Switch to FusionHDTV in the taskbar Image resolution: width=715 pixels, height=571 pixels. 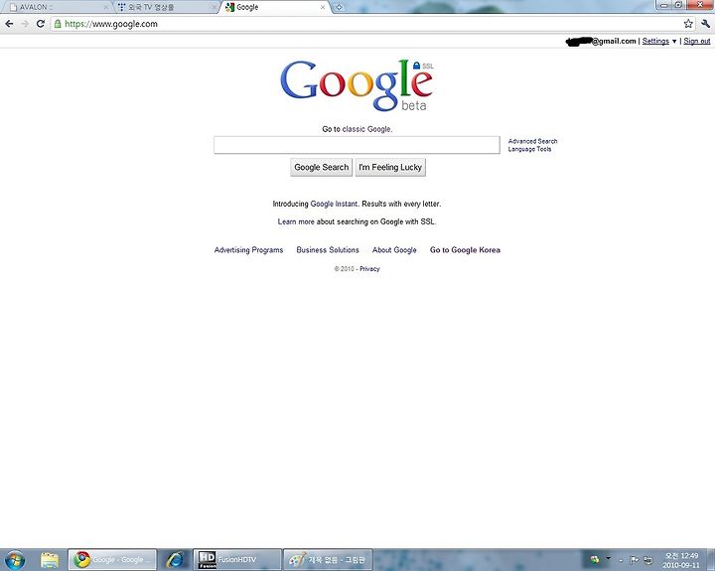coord(236,560)
